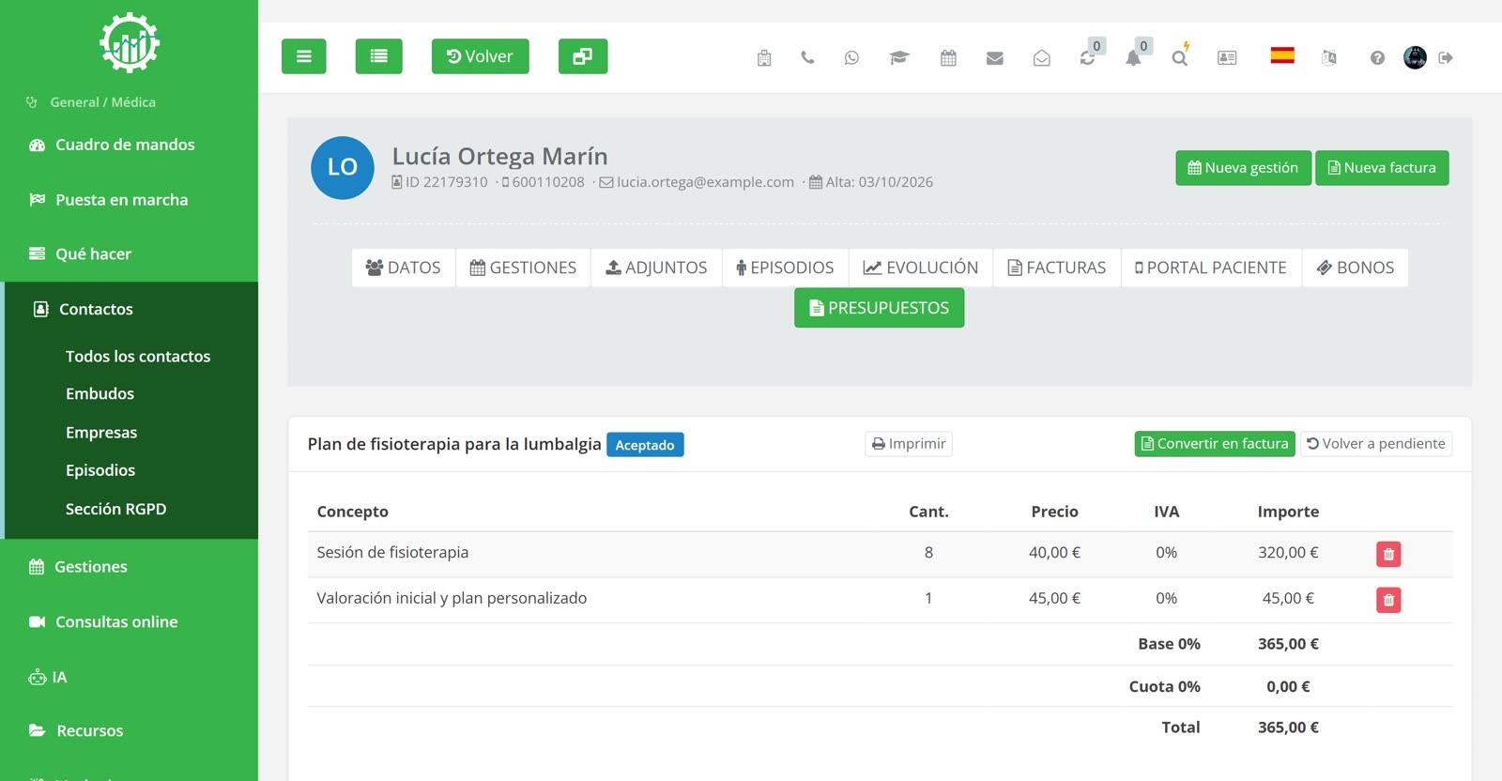Screen dimensions: 1502x781
Task: Open the ID card icon
Action: click(1227, 58)
